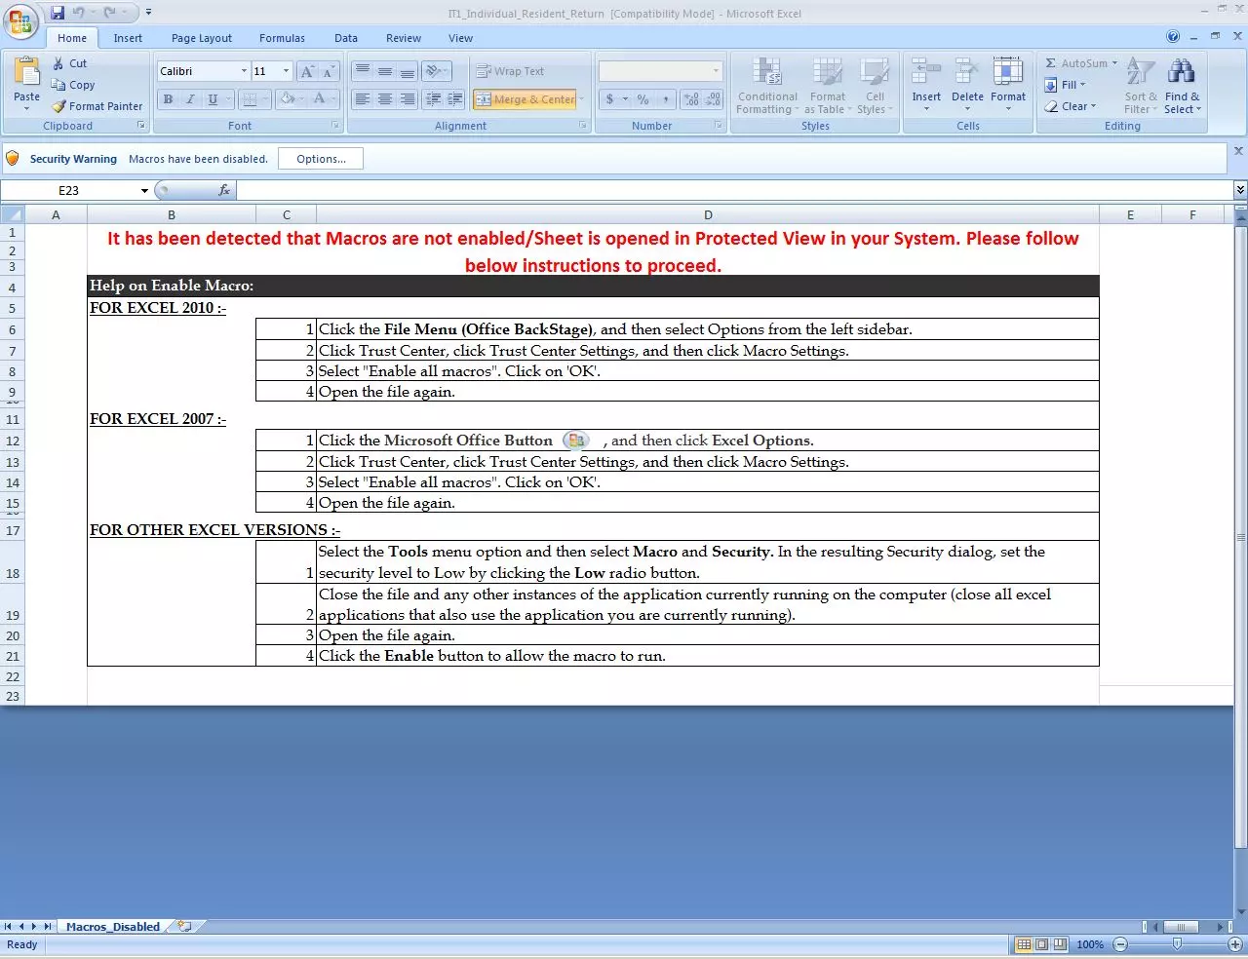This screenshot has width=1248, height=959.
Task: Open the Review ribbon tab
Action: 404,38
